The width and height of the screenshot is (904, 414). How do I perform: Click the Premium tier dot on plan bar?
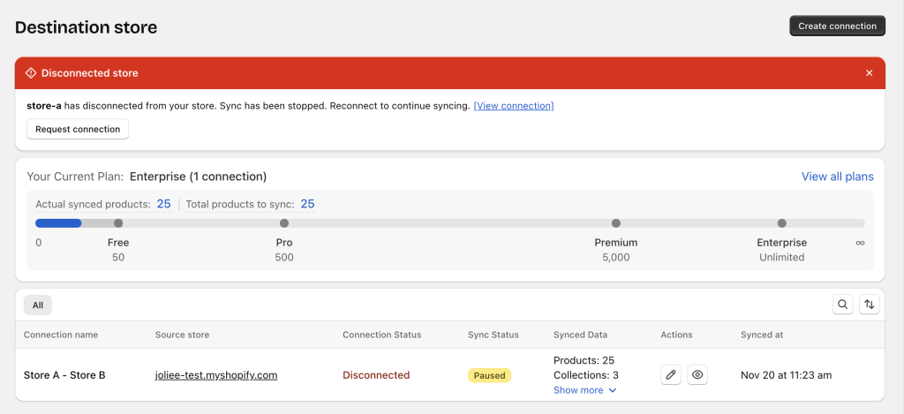point(616,223)
